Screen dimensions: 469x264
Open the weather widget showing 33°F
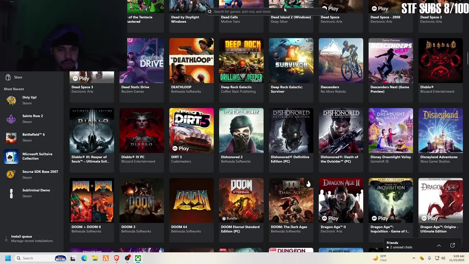pos(380,258)
